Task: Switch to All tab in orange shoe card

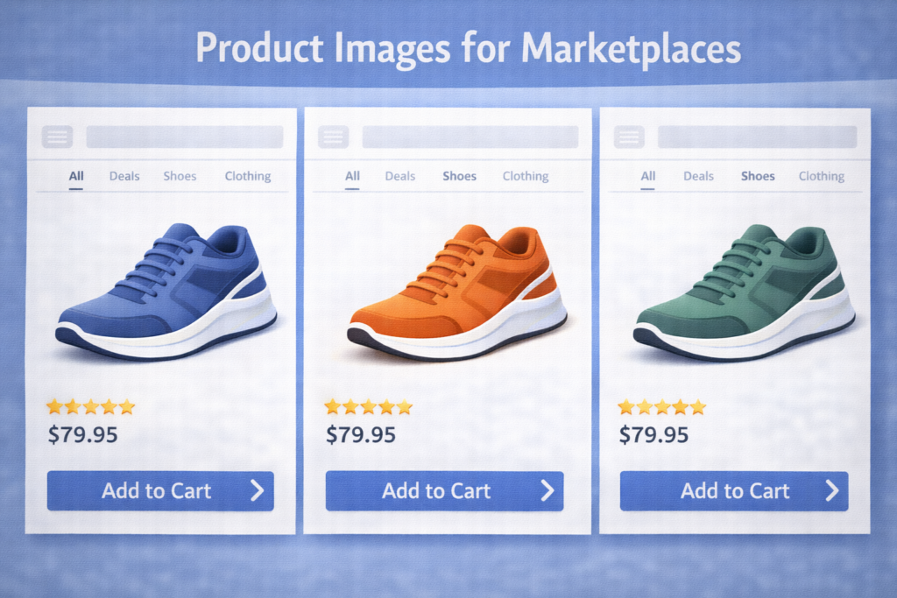Action: [352, 176]
